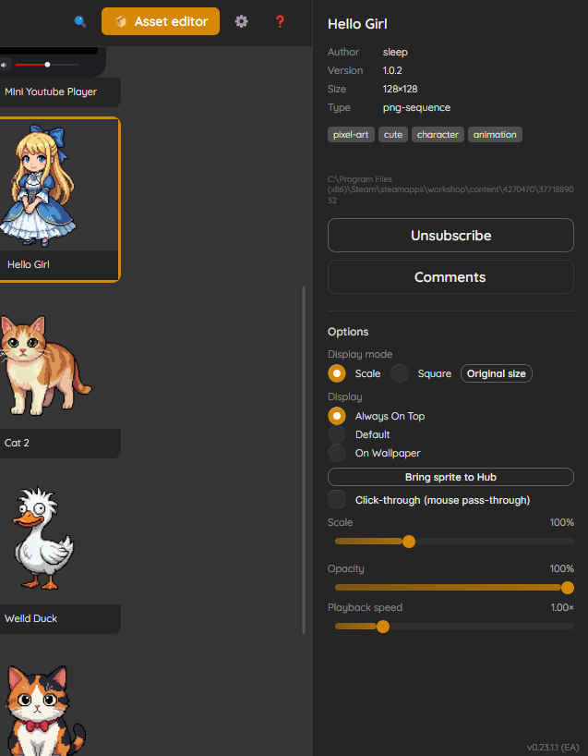The height and width of the screenshot is (756, 588).
Task: Open the Comments for Hello Girl
Action: coord(450,276)
